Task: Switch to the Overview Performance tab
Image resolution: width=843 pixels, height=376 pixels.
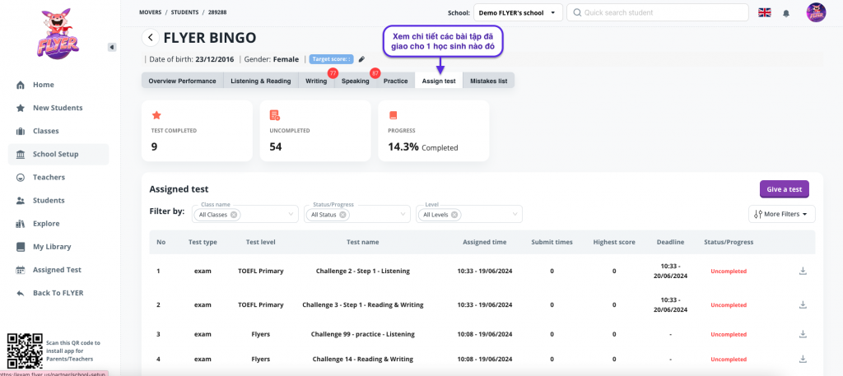Action: point(182,81)
